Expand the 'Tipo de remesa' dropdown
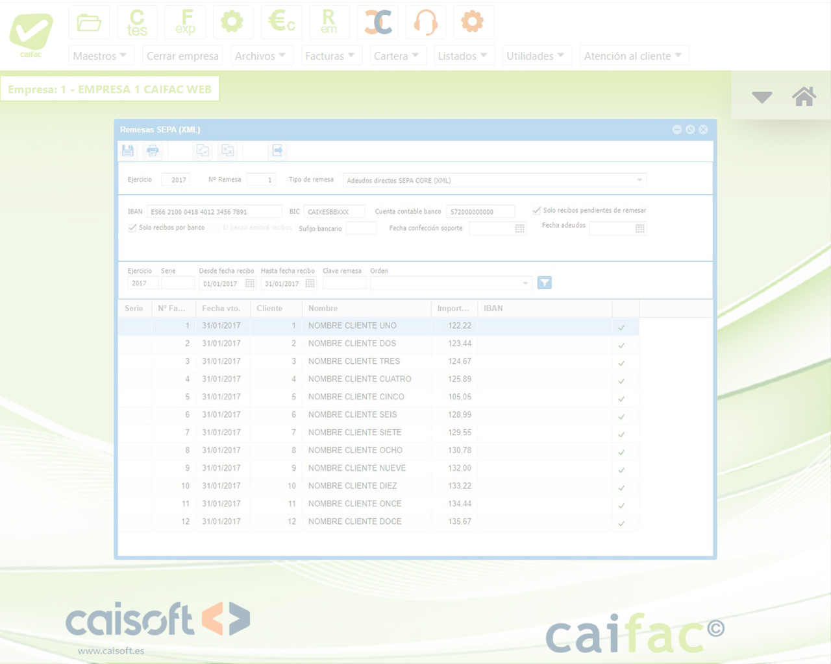The image size is (831, 664). (x=639, y=180)
